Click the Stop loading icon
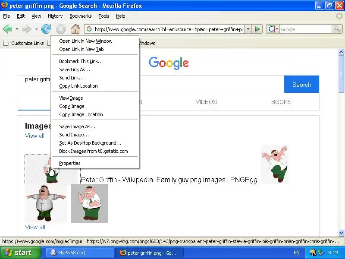 pyautogui.click(x=60, y=29)
